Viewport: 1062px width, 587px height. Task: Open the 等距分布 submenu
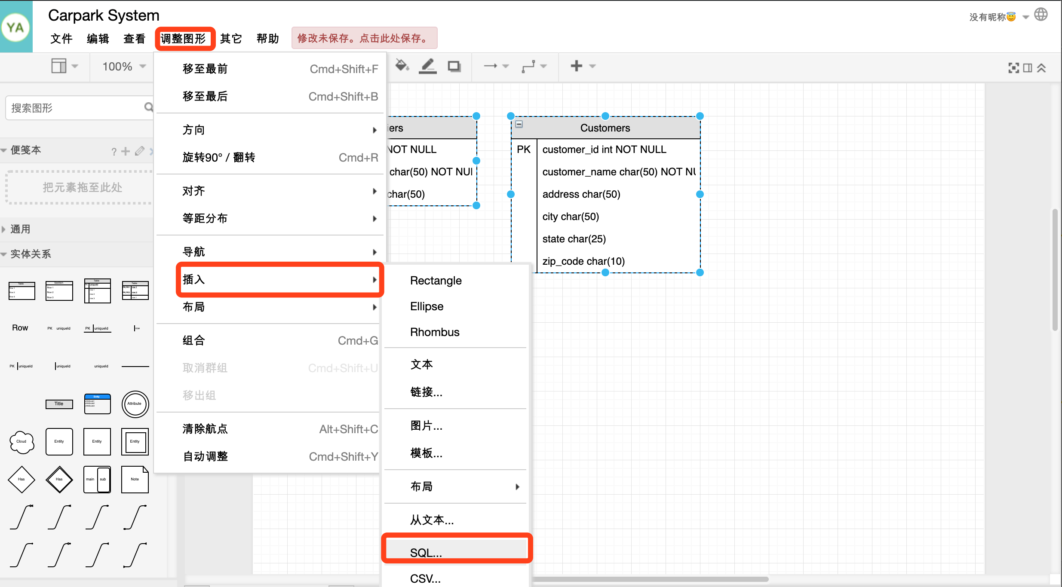click(x=270, y=218)
